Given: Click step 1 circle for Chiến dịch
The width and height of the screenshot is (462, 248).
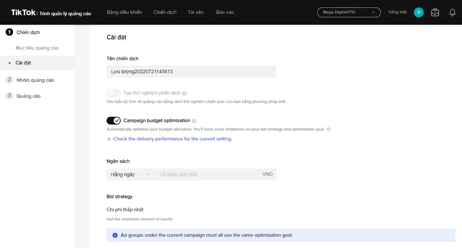Looking at the screenshot, I should pos(10,32).
